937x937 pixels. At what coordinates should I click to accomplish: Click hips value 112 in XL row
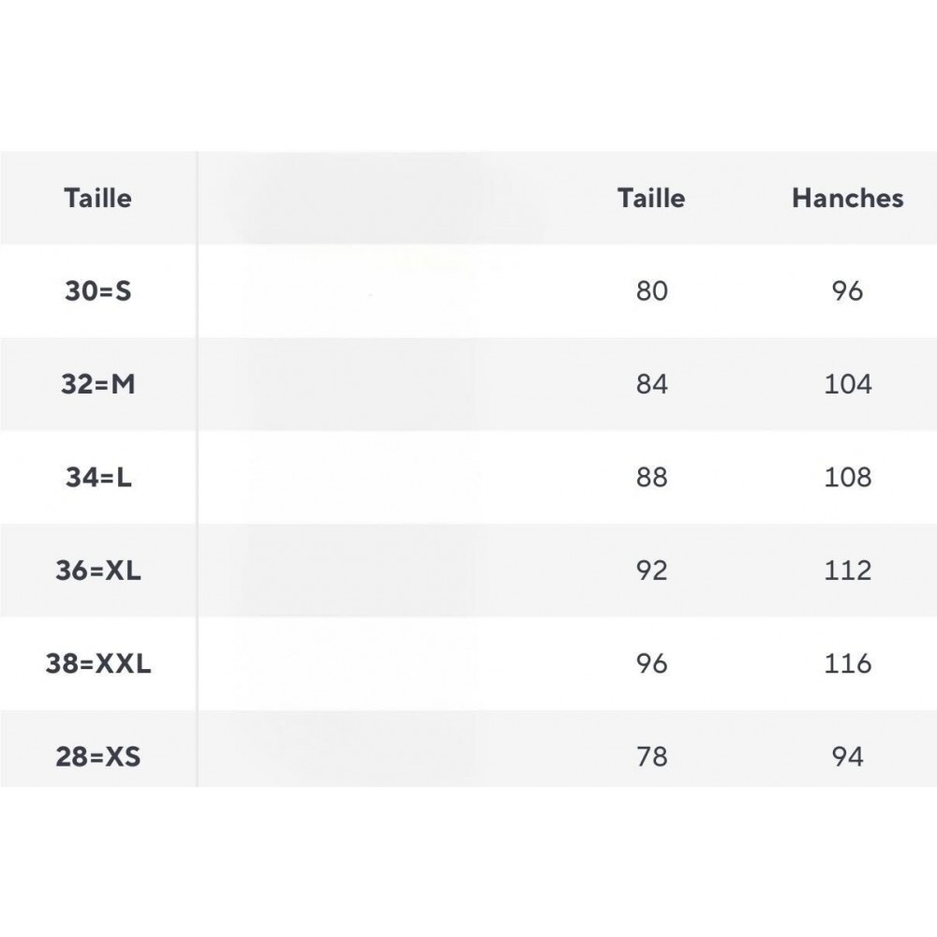click(847, 570)
